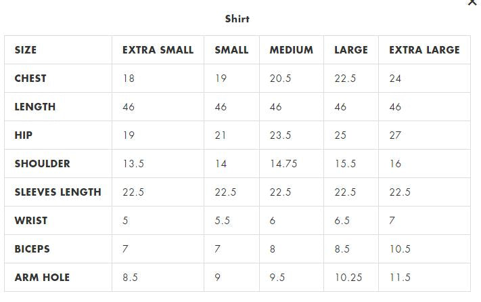481x302 pixels.
Task: Click the extra large hip value 27
Action: coord(395,135)
